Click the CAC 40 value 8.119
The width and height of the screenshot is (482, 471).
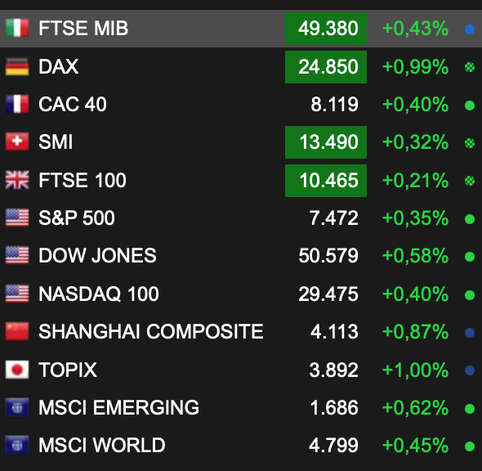pyautogui.click(x=334, y=105)
